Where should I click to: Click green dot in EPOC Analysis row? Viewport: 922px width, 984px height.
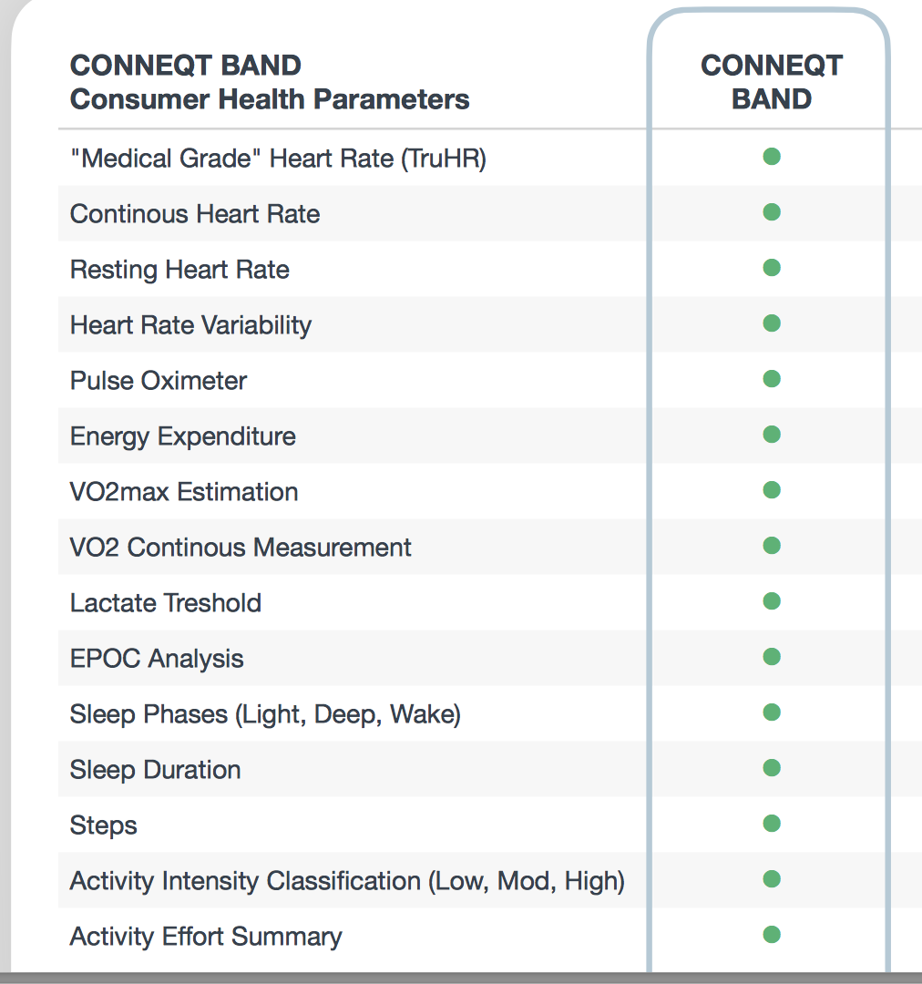coord(772,656)
